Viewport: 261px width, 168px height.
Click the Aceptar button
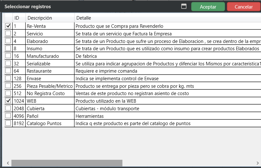coord(208,7)
